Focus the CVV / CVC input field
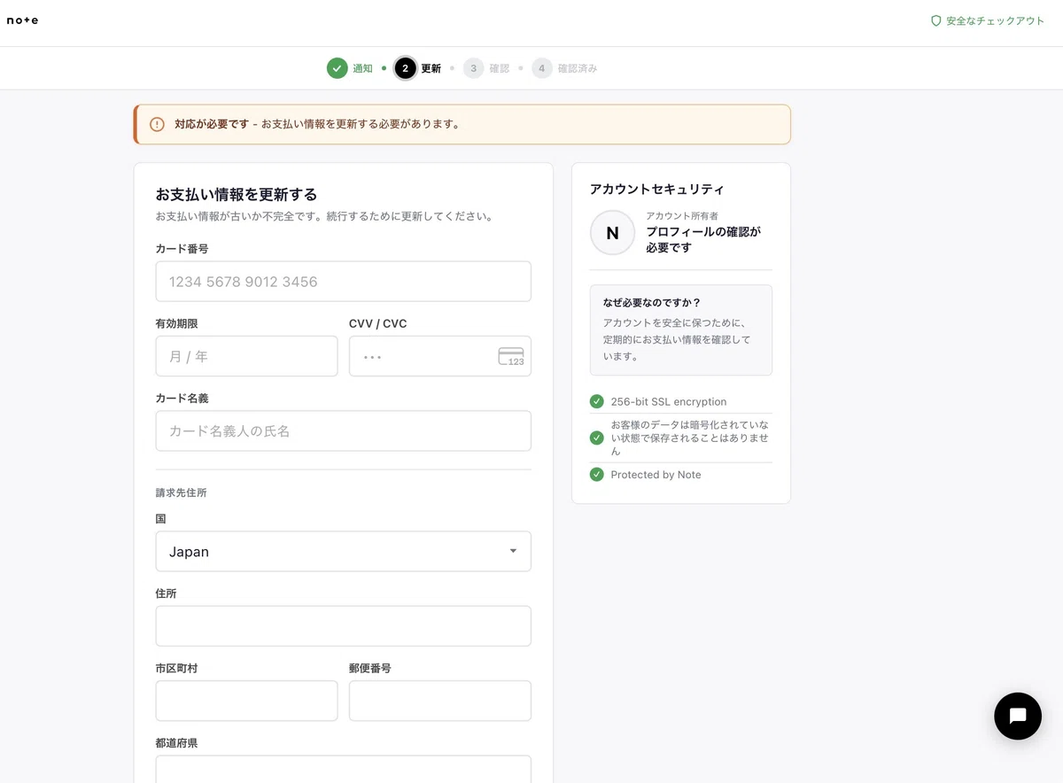 440,356
